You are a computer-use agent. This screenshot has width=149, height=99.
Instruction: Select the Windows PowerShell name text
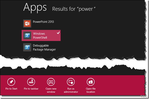tap(40, 35)
